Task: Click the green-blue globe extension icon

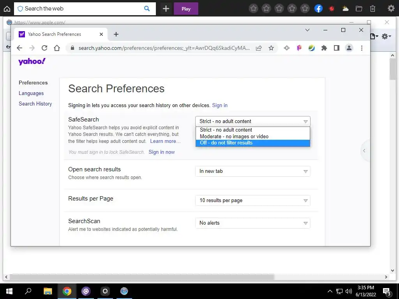Action: (311, 48)
